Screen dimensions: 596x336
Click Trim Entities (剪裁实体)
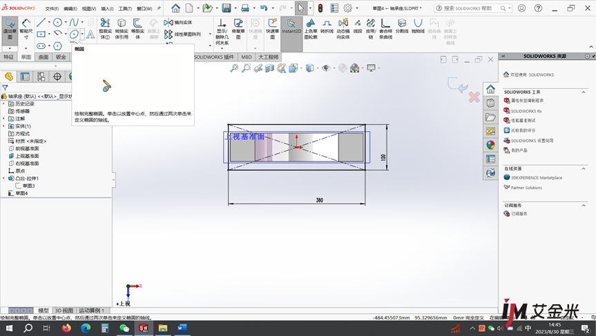(x=105, y=29)
